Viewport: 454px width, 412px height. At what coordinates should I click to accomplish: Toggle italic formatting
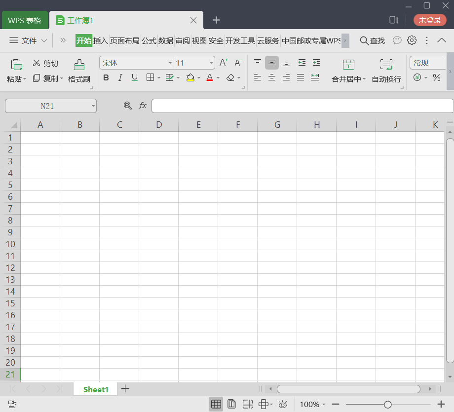(120, 77)
